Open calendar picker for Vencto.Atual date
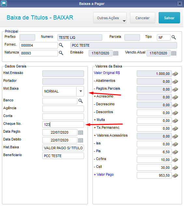 (x=174, y=53)
